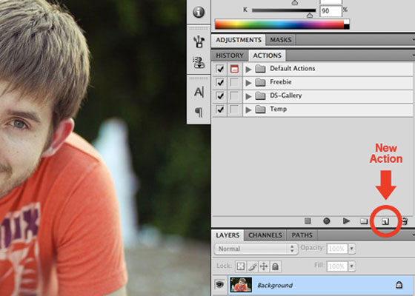Click the K value field showing 90
This screenshot has height=296, width=415.
pos(331,11)
